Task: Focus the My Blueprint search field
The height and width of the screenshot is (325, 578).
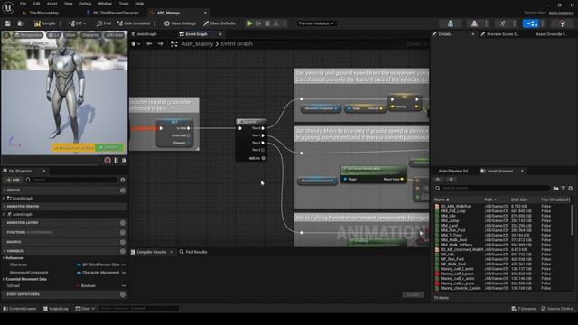Action: click(72, 180)
